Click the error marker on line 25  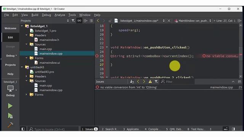97,56
